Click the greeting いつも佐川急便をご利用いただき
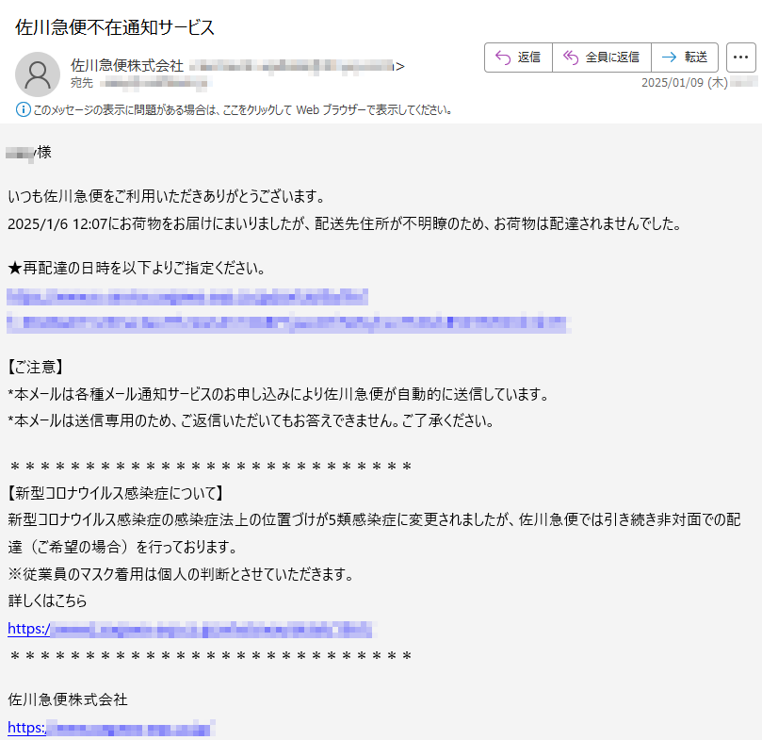Screen dimensions: 762x740 tap(167, 197)
